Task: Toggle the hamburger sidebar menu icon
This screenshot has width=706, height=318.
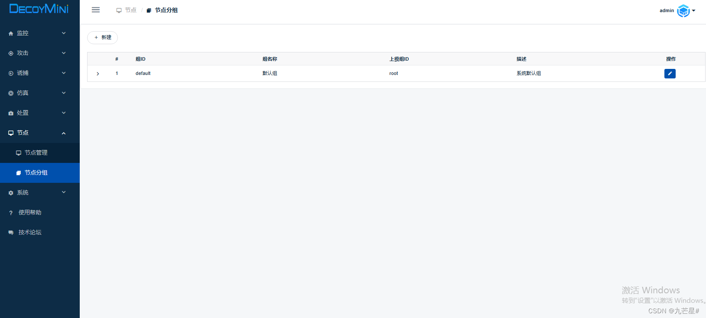Action: 96,10
